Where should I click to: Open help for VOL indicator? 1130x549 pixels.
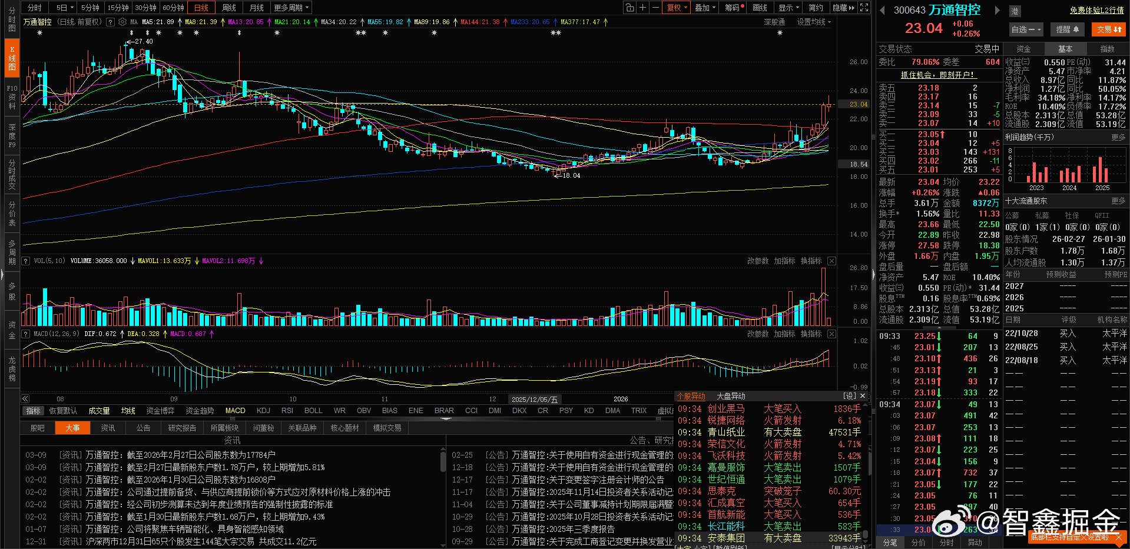coord(25,261)
